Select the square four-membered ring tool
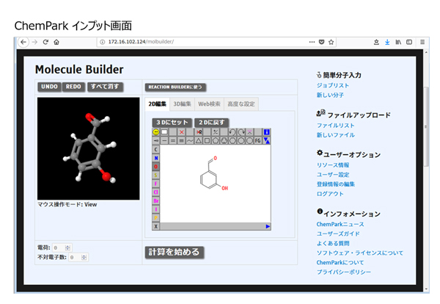 pyautogui.click(x=207, y=140)
